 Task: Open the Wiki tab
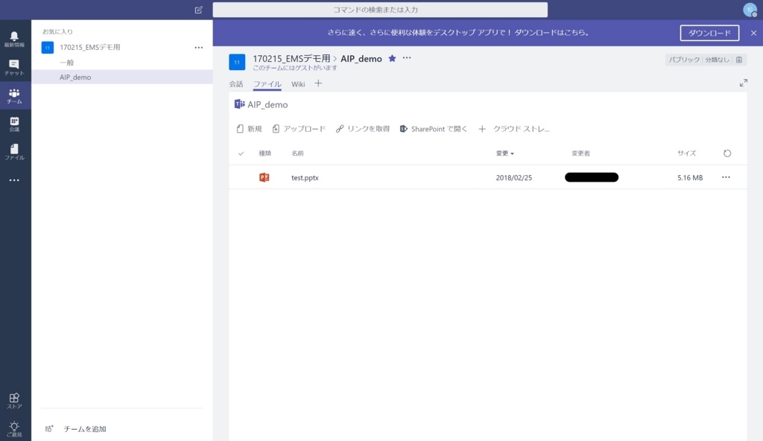(x=298, y=84)
